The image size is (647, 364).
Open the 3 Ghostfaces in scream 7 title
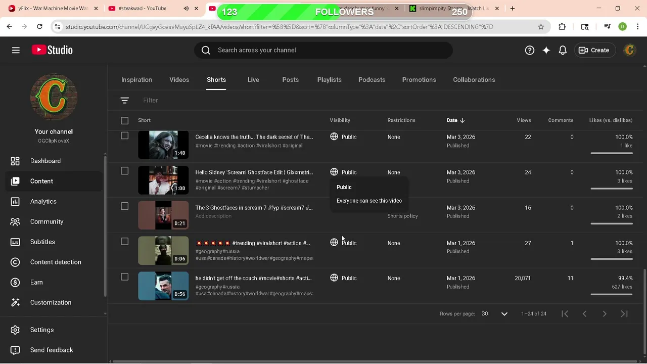[x=254, y=208]
